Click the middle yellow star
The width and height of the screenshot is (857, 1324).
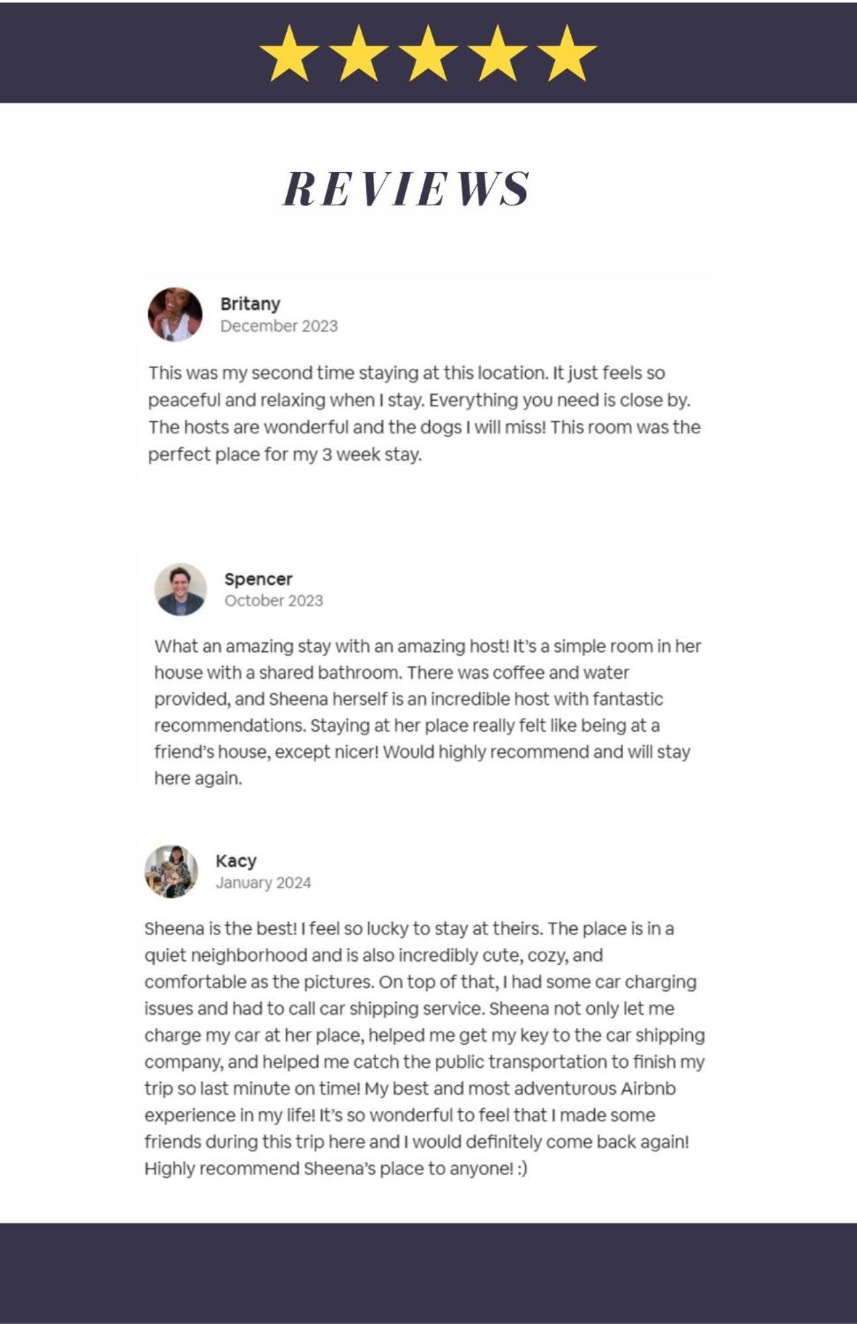coord(428,54)
